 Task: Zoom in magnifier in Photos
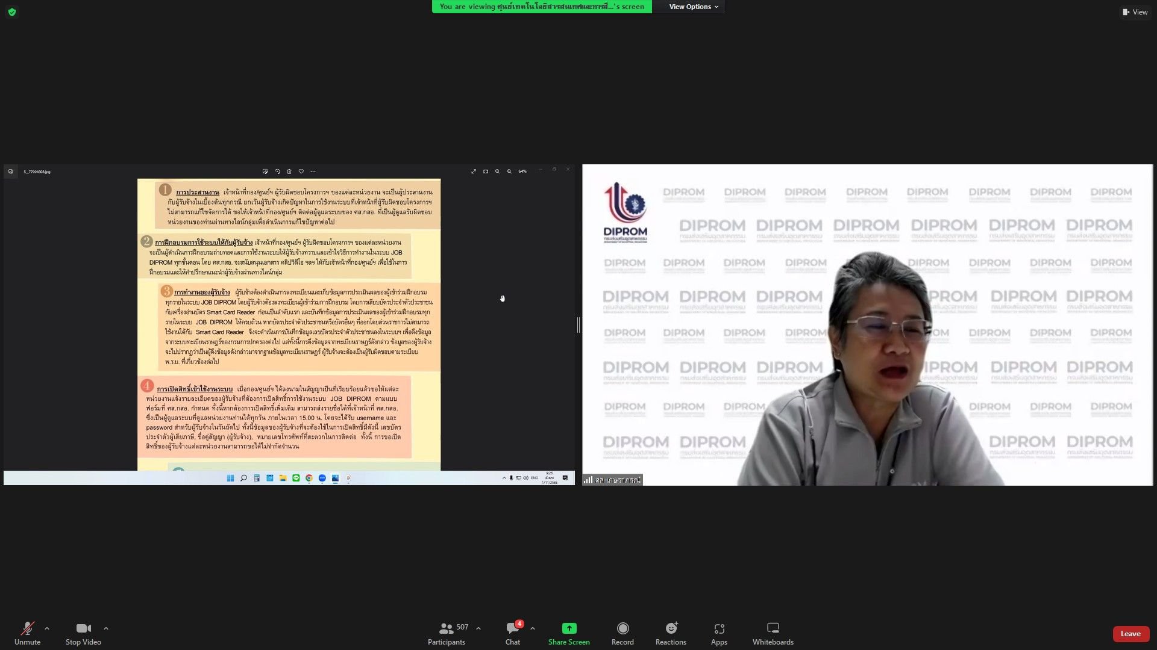click(509, 172)
